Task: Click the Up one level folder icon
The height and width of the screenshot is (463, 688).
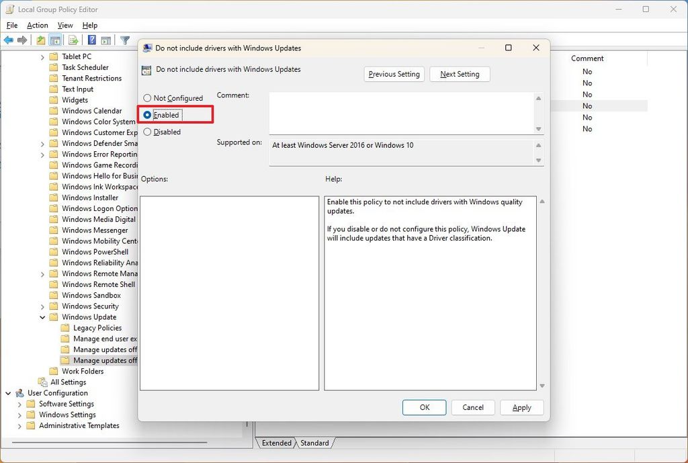Action: click(x=40, y=40)
